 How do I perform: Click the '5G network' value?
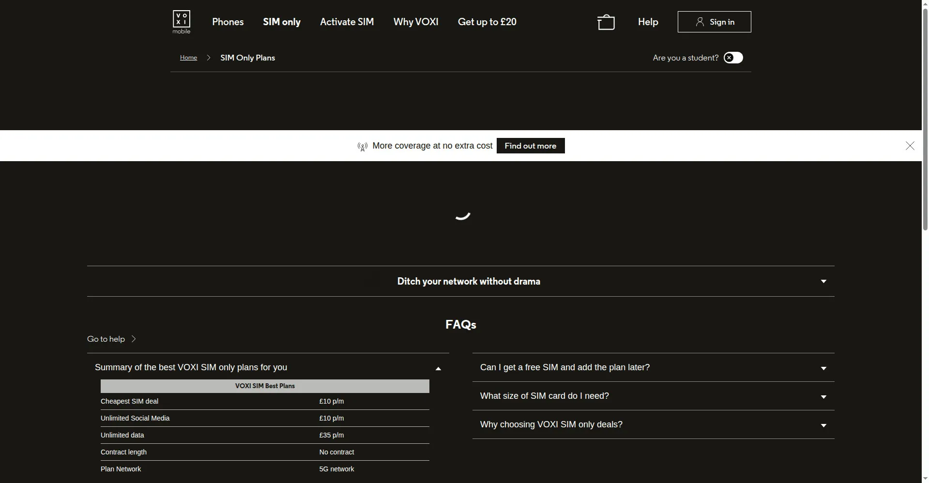[x=336, y=469]
